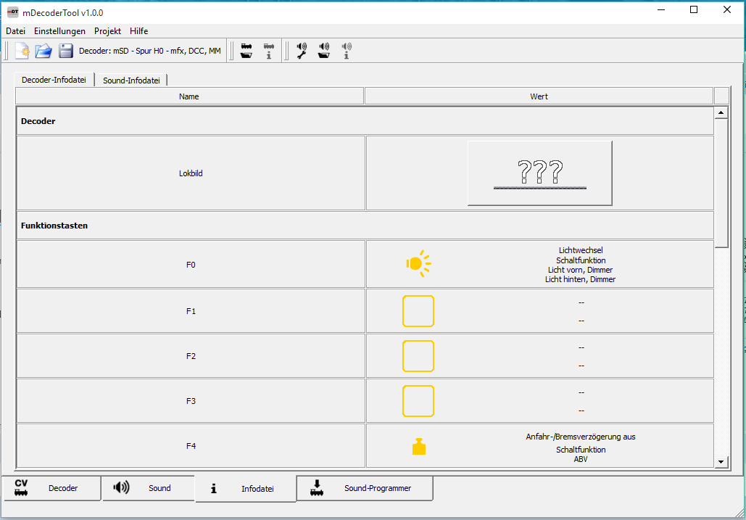Click the sound info speaker icon
The height and width of the screenshot is (520, 746).
347,51
